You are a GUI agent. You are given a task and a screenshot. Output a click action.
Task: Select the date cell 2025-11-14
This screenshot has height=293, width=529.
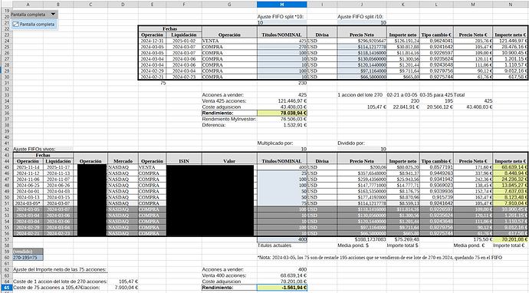(28, 167)
